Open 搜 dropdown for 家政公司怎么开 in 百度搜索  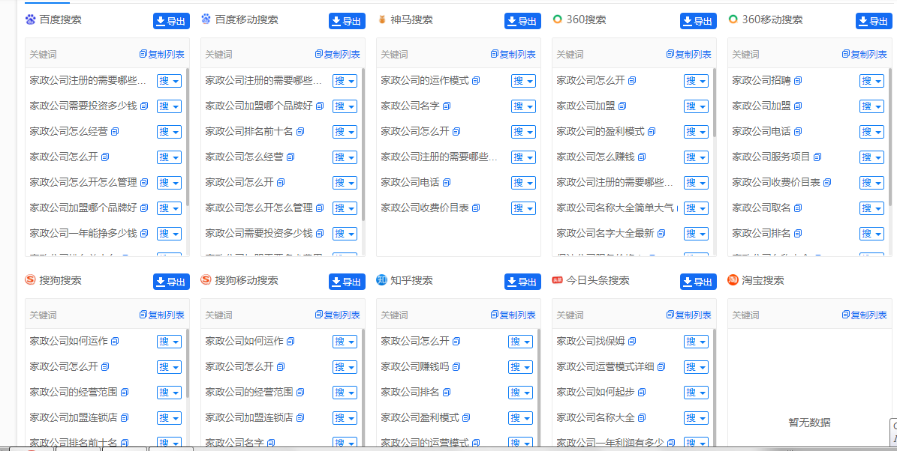(170, 157)
